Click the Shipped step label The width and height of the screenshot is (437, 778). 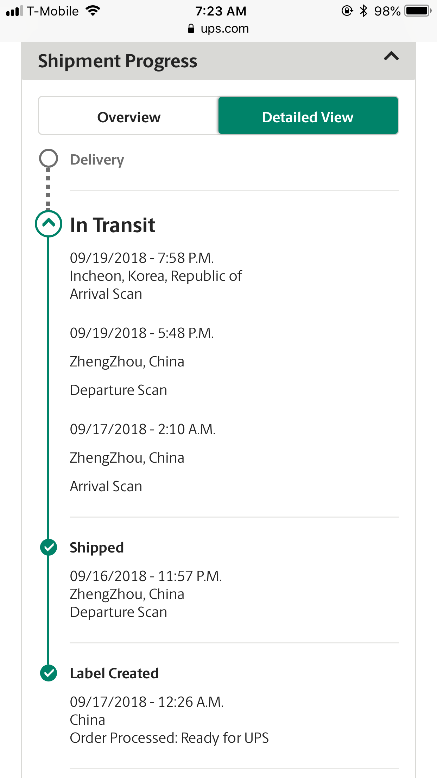coord(97,548)
